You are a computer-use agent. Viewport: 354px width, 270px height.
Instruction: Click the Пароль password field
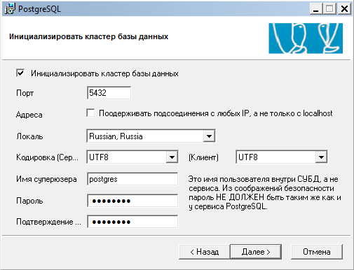tap(132, 201)
